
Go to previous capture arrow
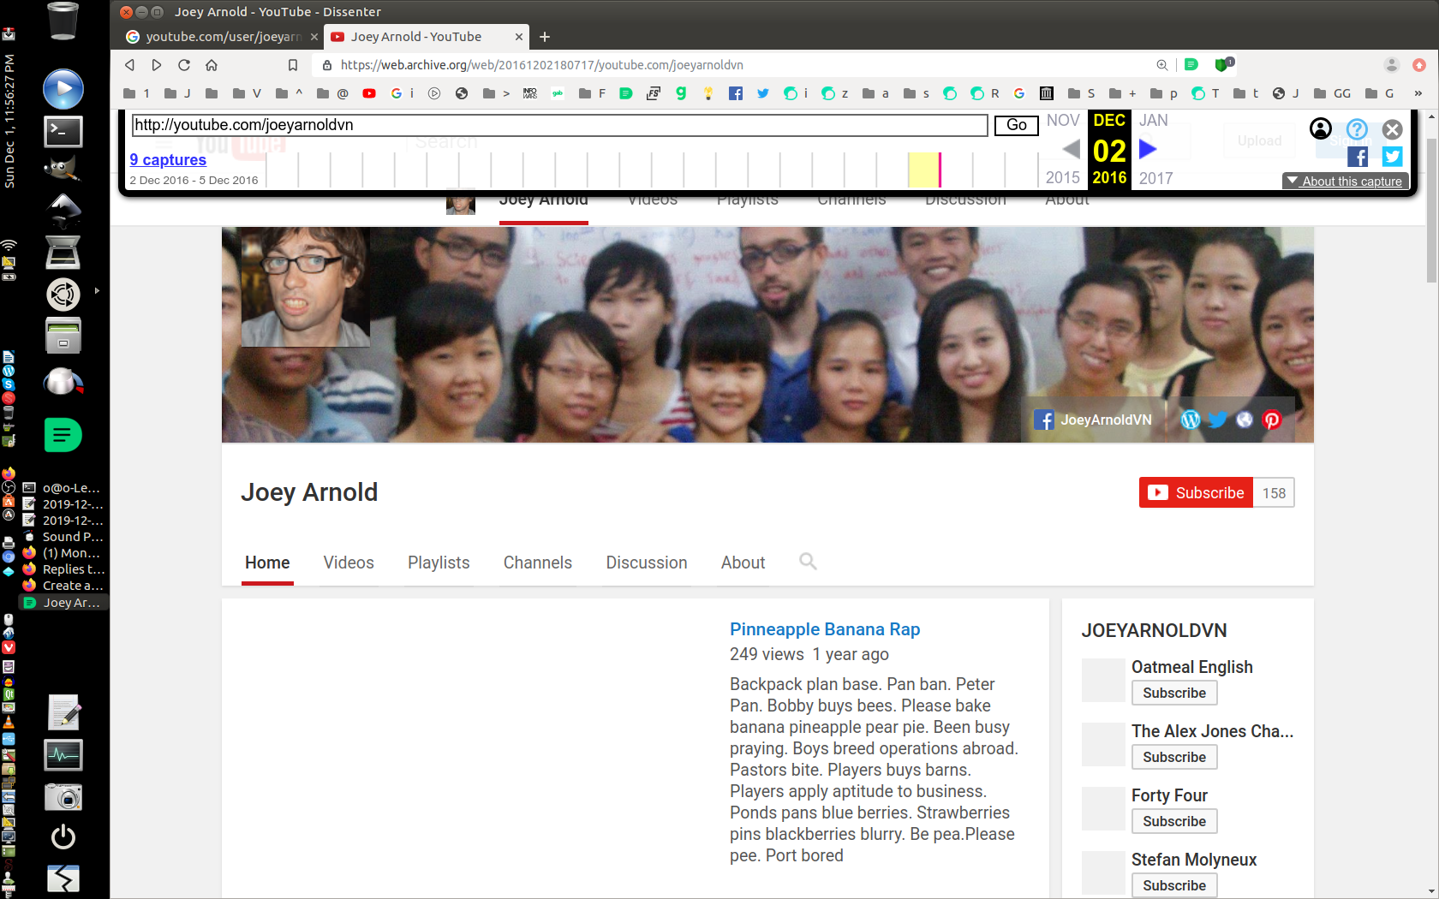(1071, 149)
